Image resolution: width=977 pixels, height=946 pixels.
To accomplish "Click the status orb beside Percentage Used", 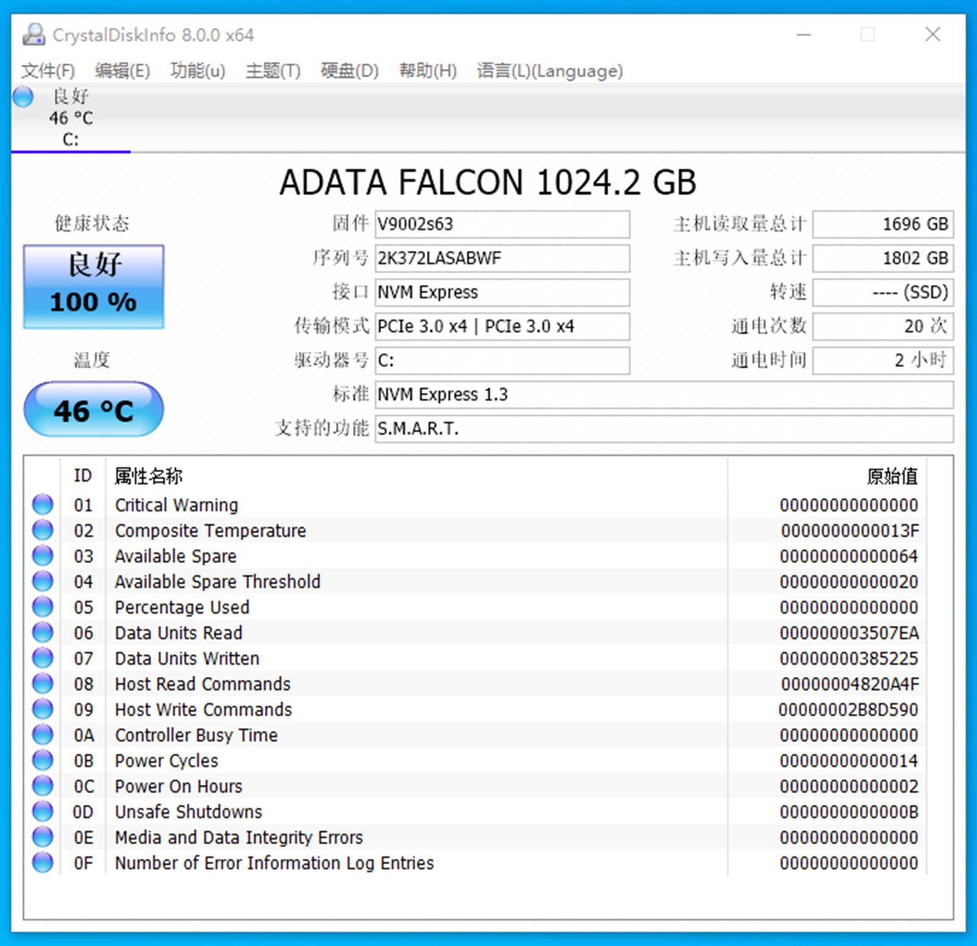I will coord(43,607).
